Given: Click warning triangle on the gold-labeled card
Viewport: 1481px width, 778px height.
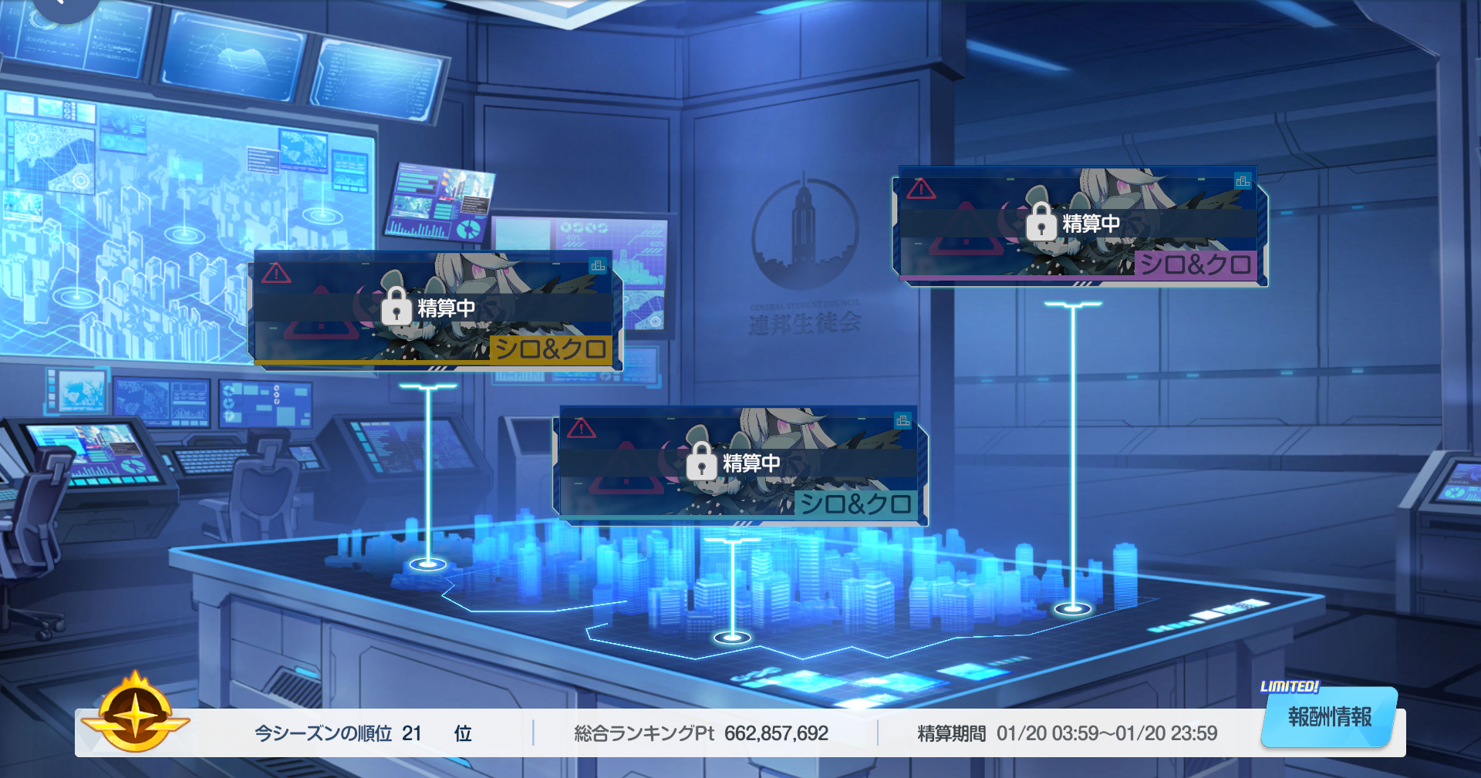Looking at the screenshot, I should coord(275,273).
